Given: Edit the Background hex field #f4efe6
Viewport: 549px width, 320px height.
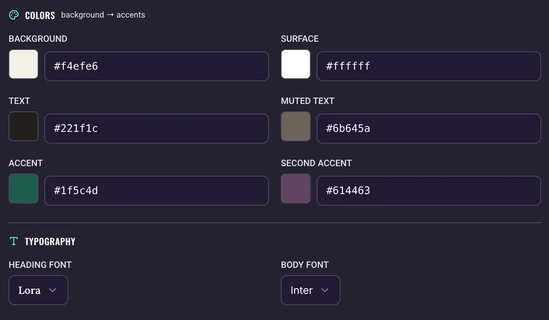Looking at the screenshot, I should click(x=156, y=66).
